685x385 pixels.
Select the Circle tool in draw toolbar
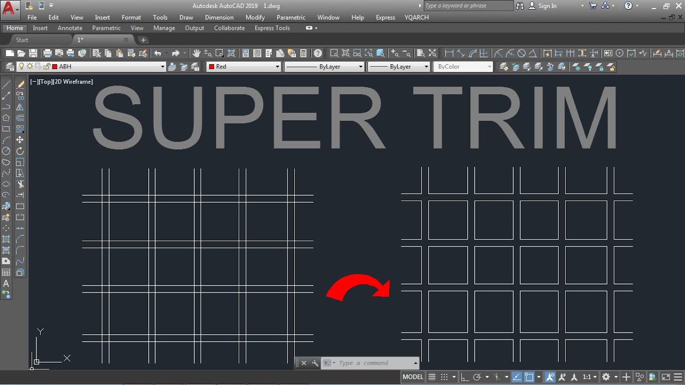click(6, 151)
